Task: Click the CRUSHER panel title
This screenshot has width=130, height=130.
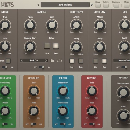Action: tap(34, 78)
